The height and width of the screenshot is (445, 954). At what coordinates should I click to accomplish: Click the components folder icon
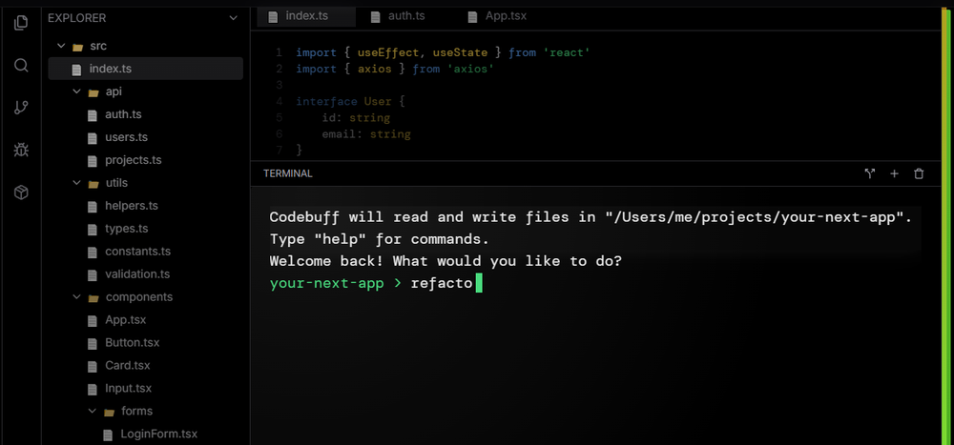(x=93, y=298)
